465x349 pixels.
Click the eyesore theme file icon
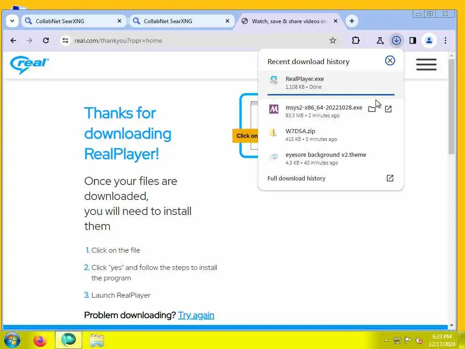(273, 157)
